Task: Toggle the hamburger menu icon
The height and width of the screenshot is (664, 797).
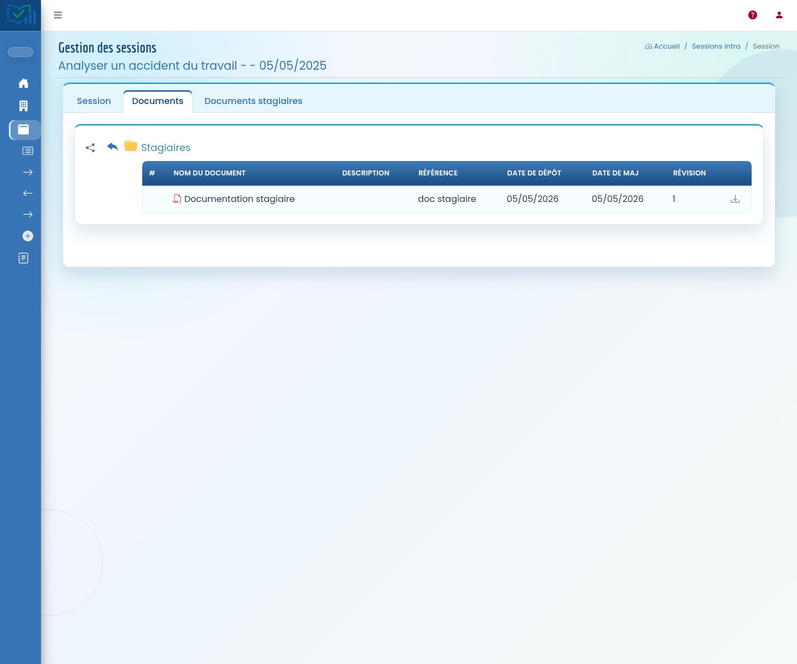Action: point(58,15)
